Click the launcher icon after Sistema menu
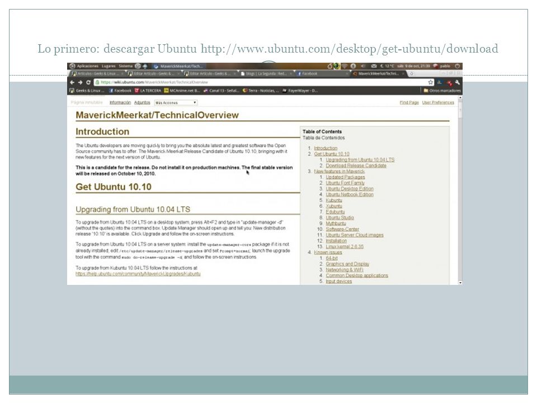537x403 pixels. click(x=138, y=66)
